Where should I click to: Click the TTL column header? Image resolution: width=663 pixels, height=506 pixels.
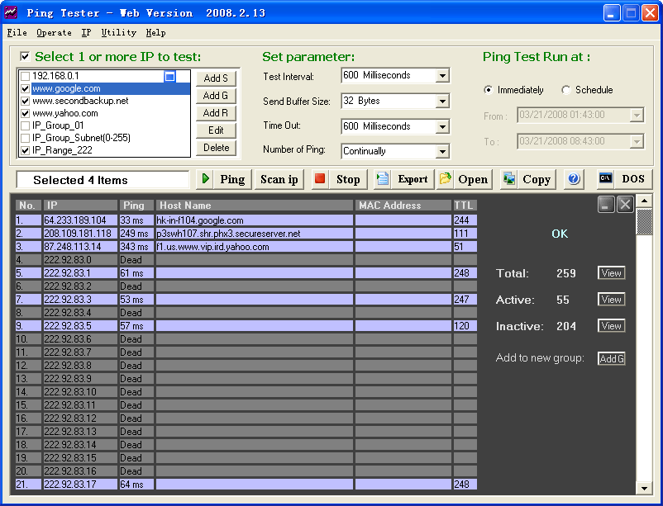coord(465,206)
